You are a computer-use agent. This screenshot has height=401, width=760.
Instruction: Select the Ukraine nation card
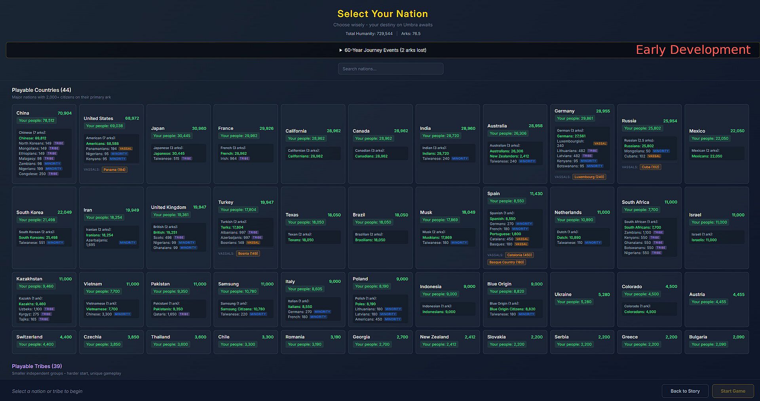[582, 299]
